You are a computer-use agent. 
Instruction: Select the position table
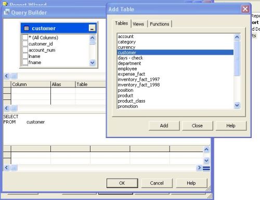tap(175, 90)
